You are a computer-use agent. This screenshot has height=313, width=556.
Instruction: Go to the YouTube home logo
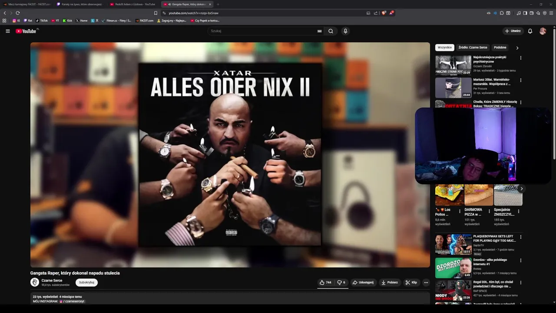[x=27, y=31]
